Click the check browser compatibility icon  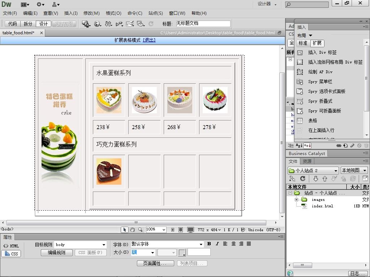point(130,24)
